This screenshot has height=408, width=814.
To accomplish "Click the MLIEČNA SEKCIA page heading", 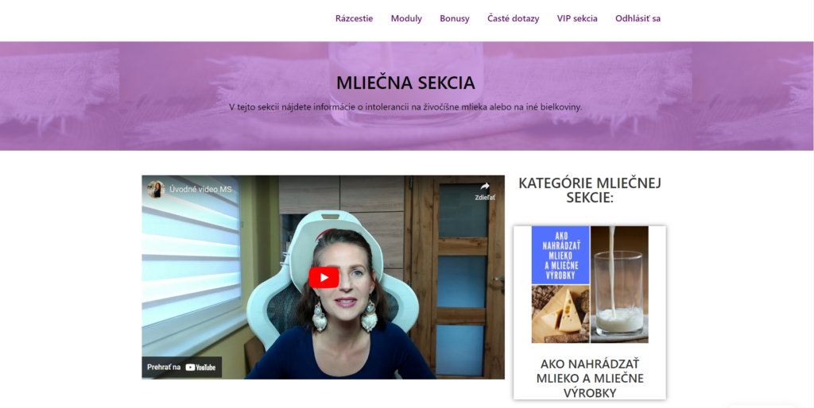I will coord(405,83).
